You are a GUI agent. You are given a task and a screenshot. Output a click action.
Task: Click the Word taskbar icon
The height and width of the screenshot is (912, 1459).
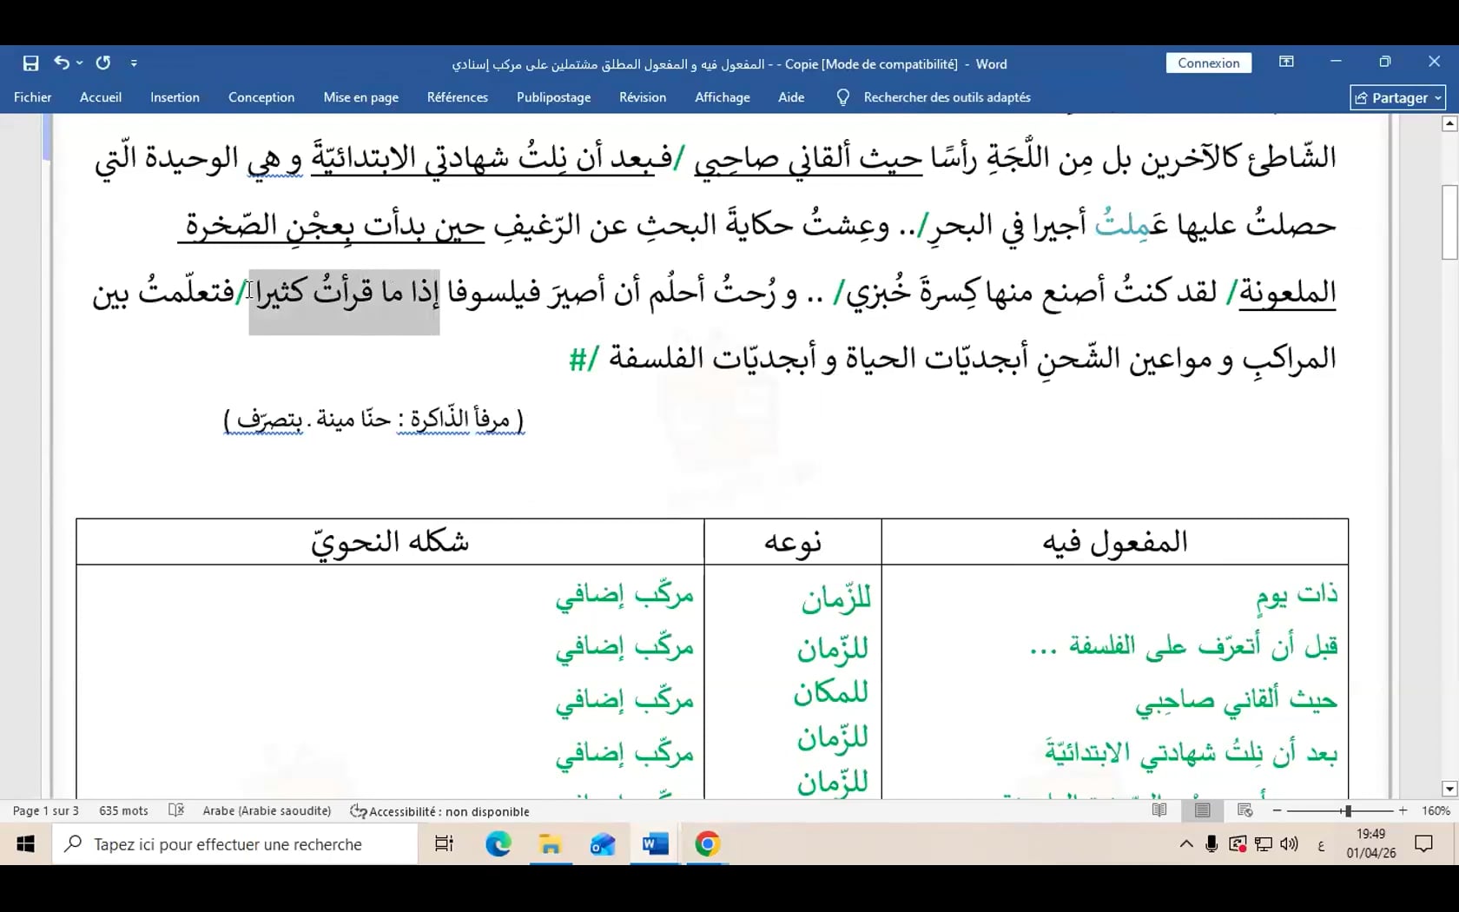click(655, 844)
